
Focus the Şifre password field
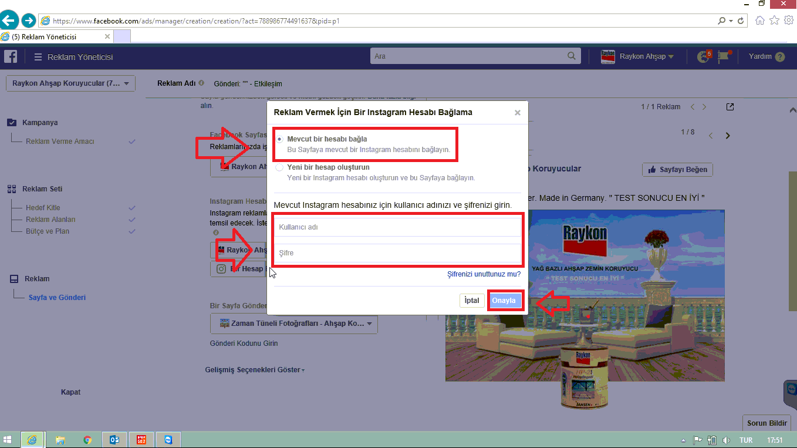[397, 253]
